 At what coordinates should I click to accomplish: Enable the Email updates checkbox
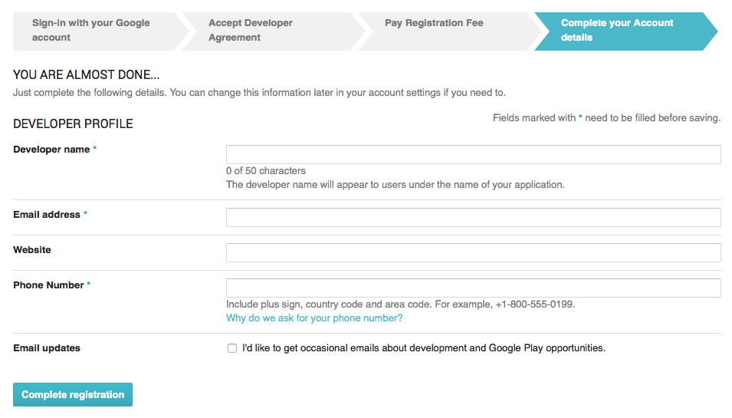[232, 348]
